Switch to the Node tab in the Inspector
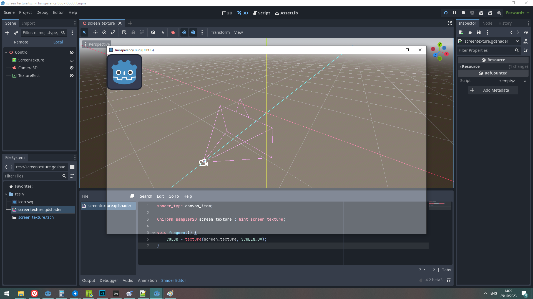533x299 pixels. [x=487, y=23]
